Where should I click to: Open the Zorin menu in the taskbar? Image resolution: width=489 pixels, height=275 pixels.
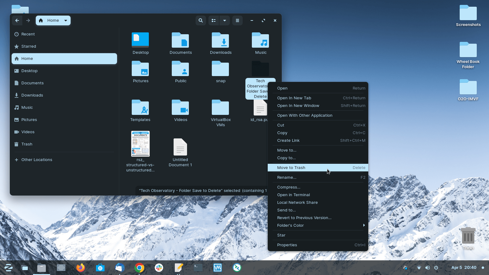pos(8,268)
